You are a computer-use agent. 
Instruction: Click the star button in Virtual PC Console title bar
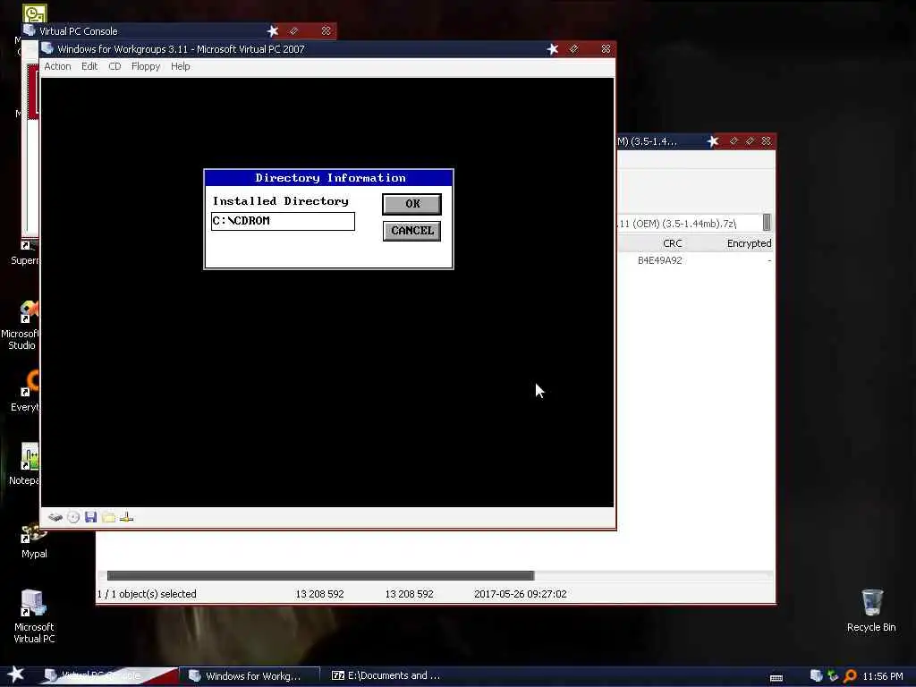pos(273,31)
